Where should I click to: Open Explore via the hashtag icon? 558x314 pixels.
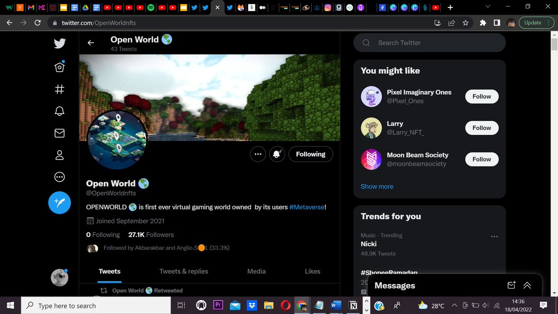pyautogui.click(x=60, y=89)
